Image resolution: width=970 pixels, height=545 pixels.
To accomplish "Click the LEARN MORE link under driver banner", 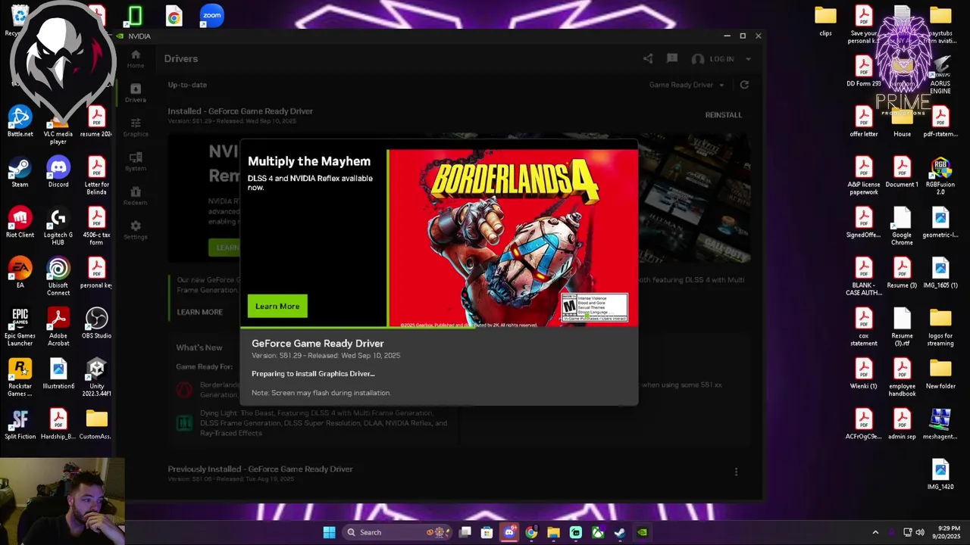I will [199, 312].
